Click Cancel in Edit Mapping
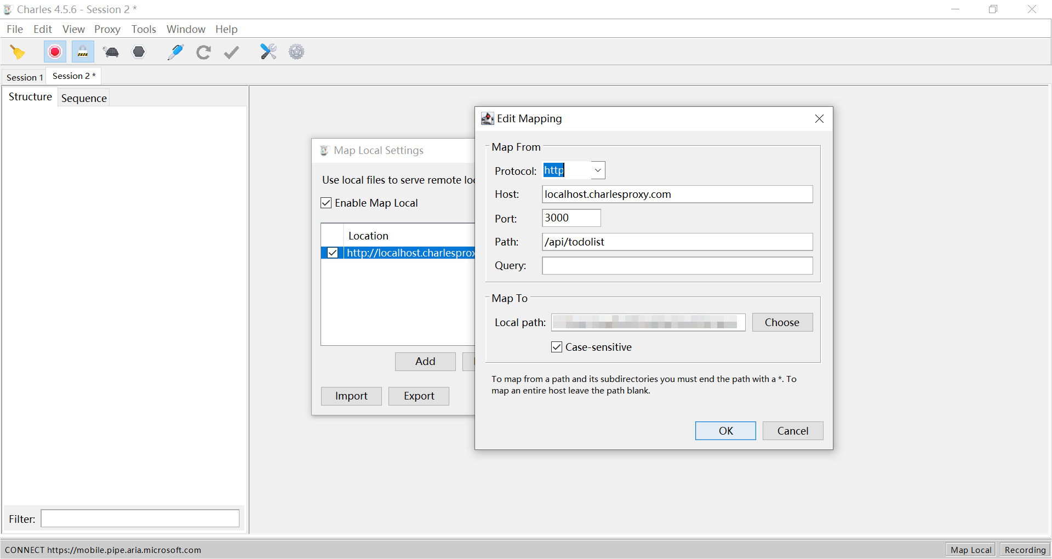The image size is (1052, 559). 793,431
